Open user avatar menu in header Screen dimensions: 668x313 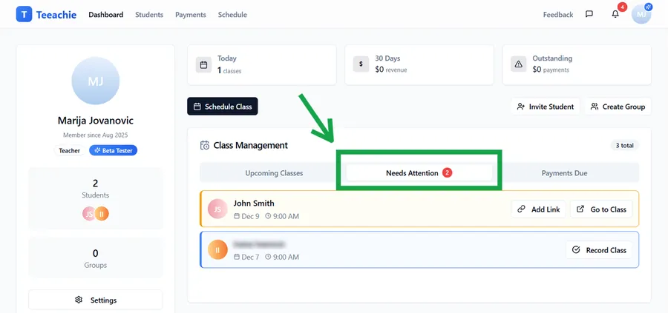[641, 14]
